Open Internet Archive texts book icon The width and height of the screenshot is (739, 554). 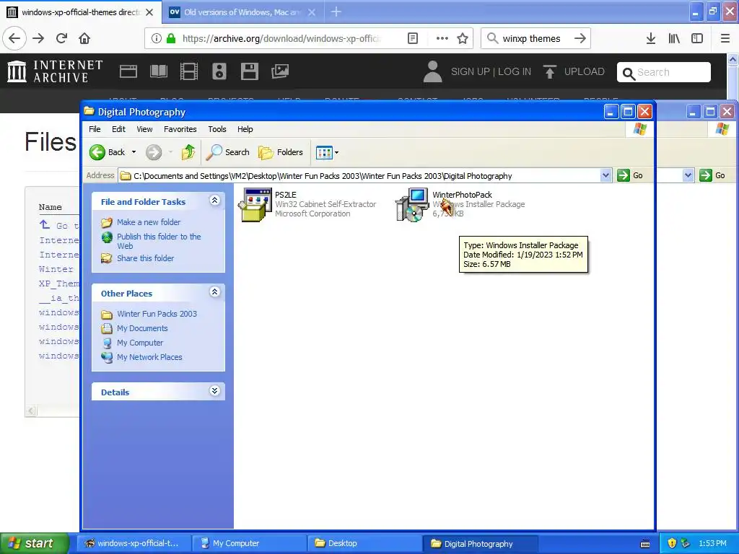click(x=158, y=71)
